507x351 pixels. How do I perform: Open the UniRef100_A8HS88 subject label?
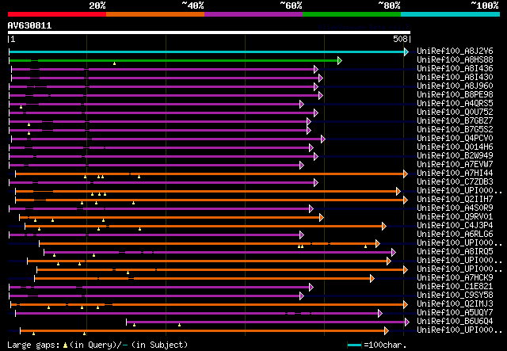[x=455, y=60]
